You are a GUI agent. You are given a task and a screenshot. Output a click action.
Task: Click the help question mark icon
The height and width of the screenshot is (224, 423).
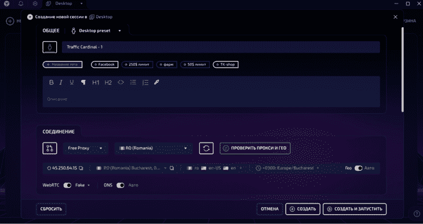[417, 214]
